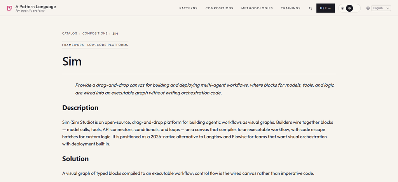Screen dimensions: 398x182
Task: Select the half-circle contrast theme option
Action: [x=349, y=8]
